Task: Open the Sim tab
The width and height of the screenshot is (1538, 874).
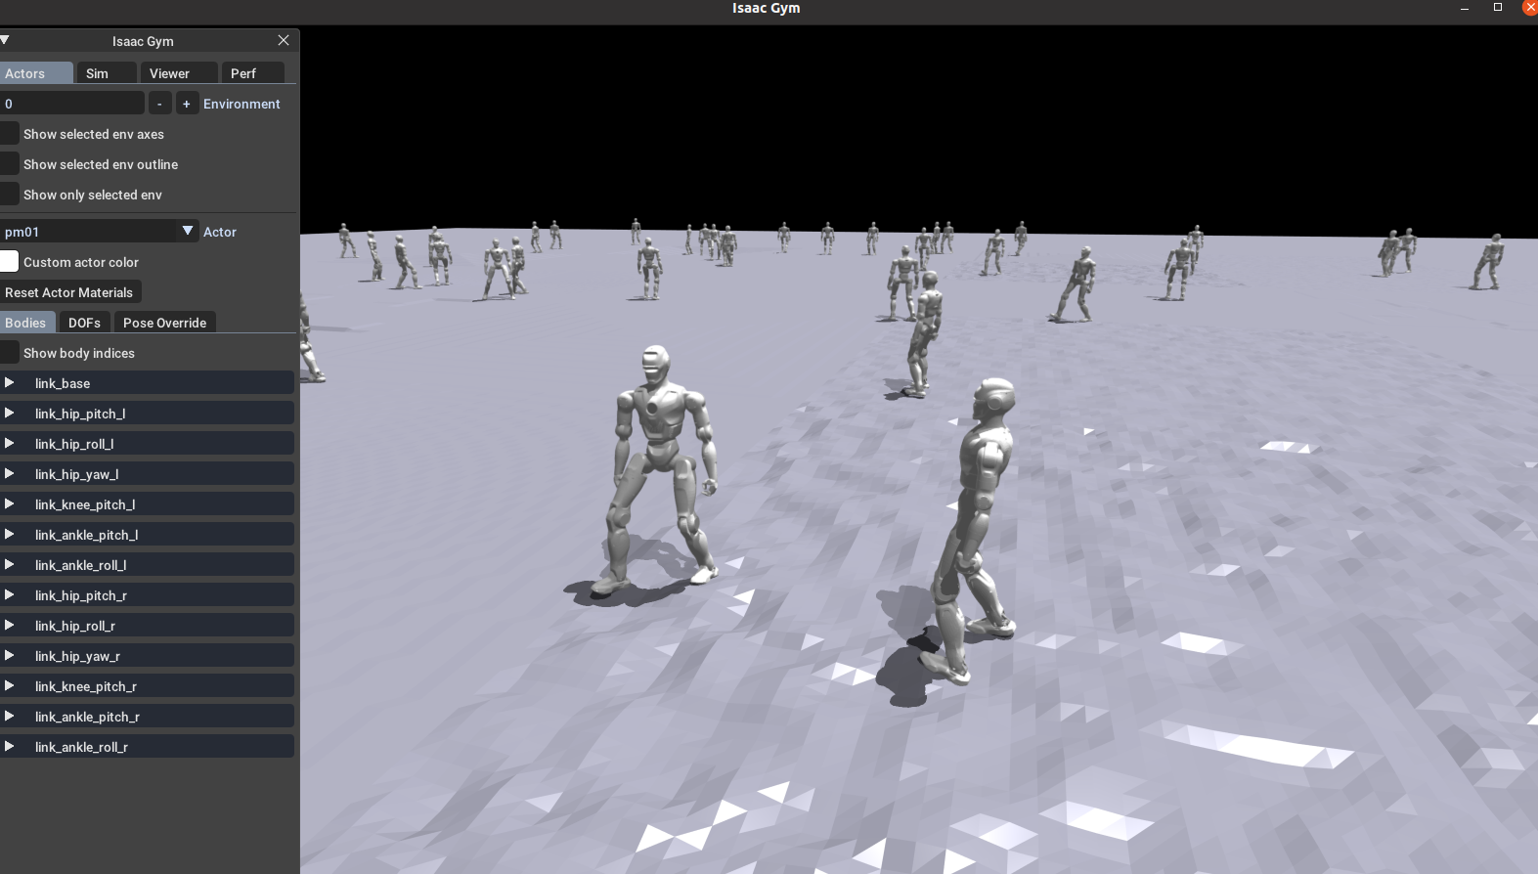Action: click(107, 73)
